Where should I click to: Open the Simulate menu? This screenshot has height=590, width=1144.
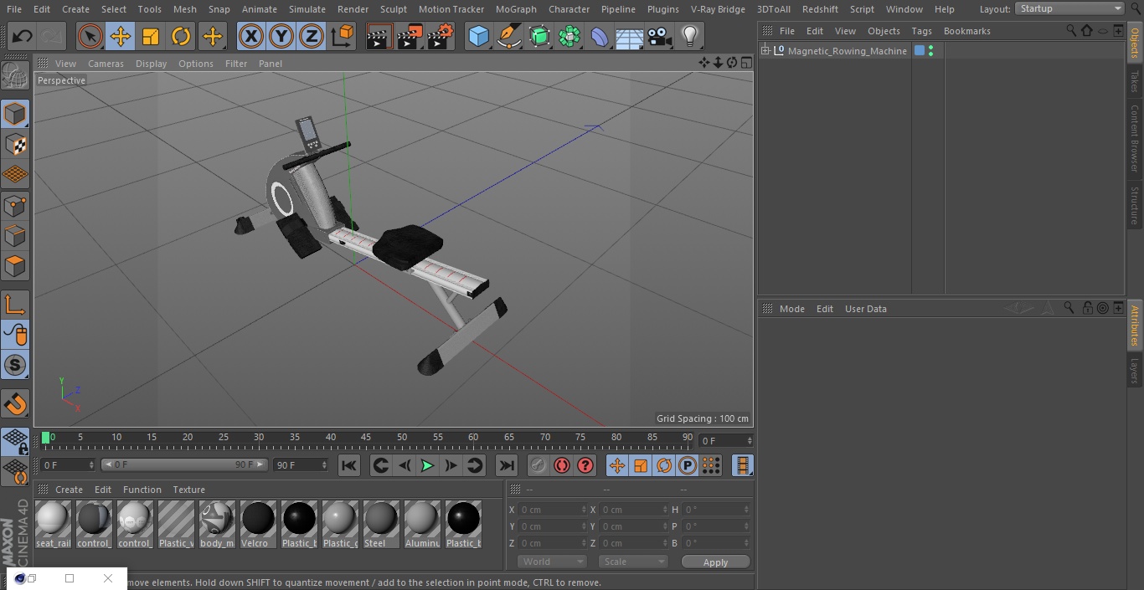click(307, 9)
